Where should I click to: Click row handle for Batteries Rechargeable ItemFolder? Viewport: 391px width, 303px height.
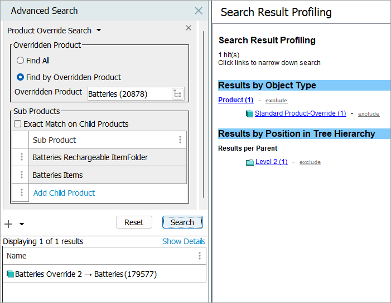[x=21, y=157]
